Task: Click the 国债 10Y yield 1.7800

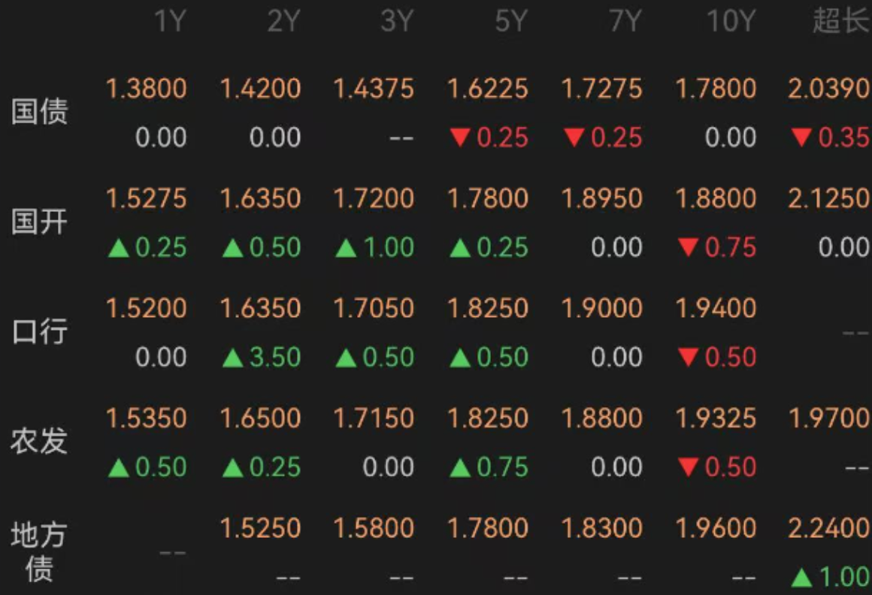Action: coord(716,89)
